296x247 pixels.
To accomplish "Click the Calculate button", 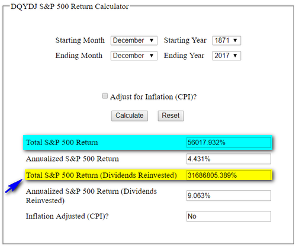I will pyautogui.click(x=130, y=116).
